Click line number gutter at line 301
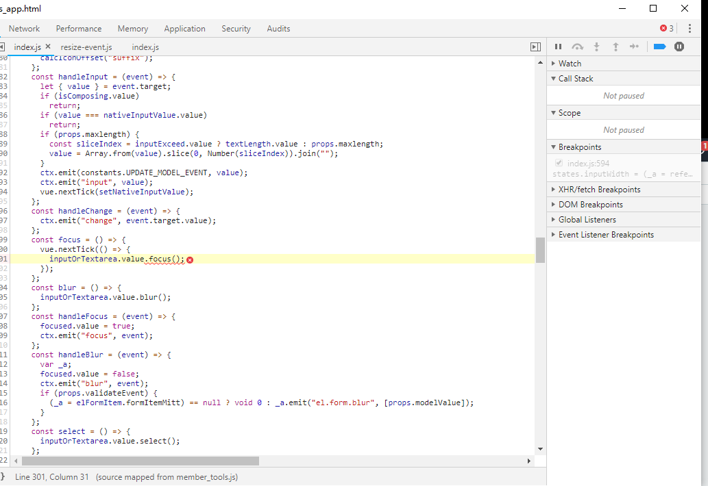The height and width of the screenshot is (486, 708). 4,259
